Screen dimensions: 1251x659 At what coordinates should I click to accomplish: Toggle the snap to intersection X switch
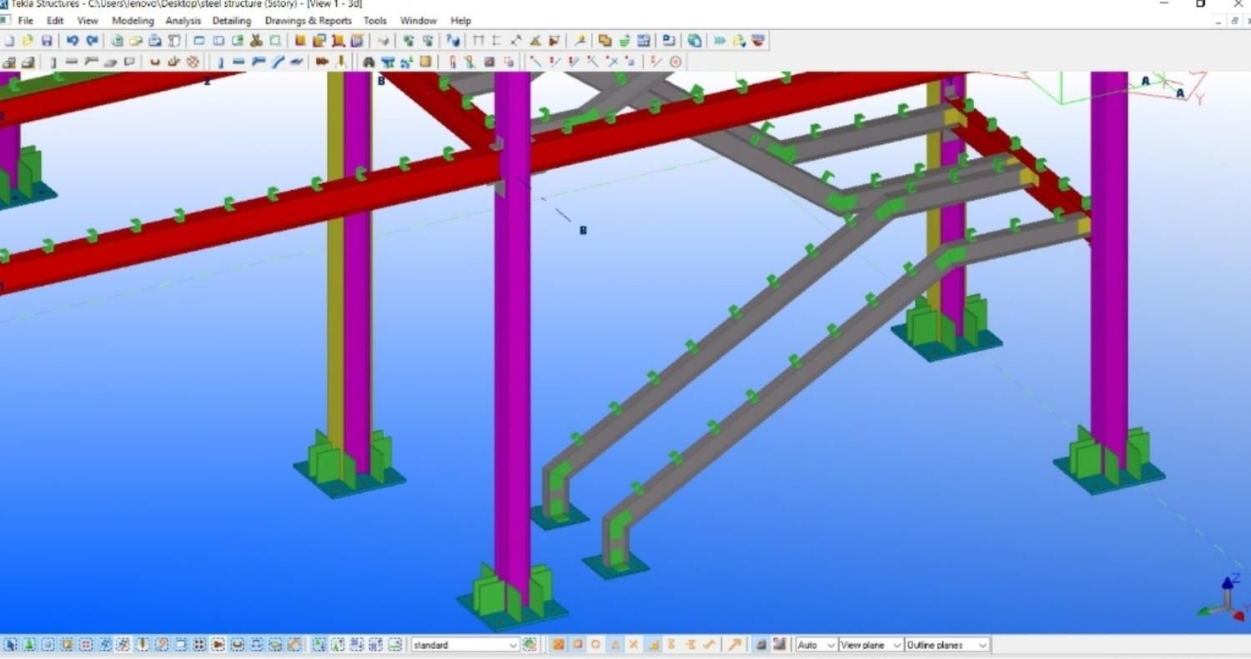tap(634, 645)
